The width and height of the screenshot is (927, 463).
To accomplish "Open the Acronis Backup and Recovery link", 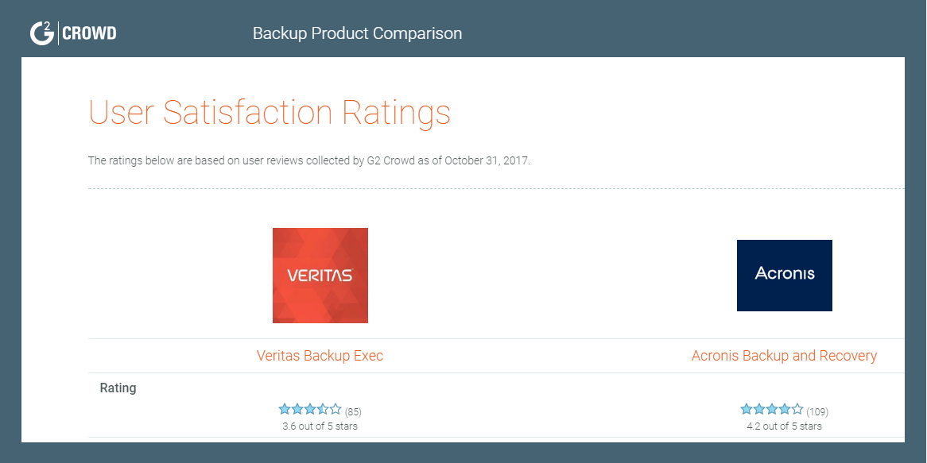I will tap(785, 356).
